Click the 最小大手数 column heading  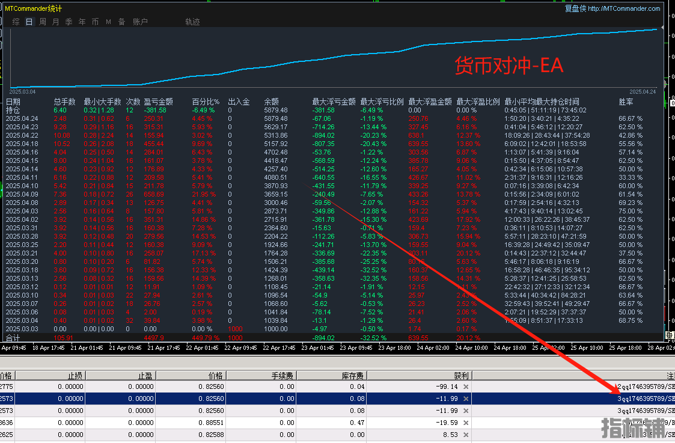click(102, 102)
